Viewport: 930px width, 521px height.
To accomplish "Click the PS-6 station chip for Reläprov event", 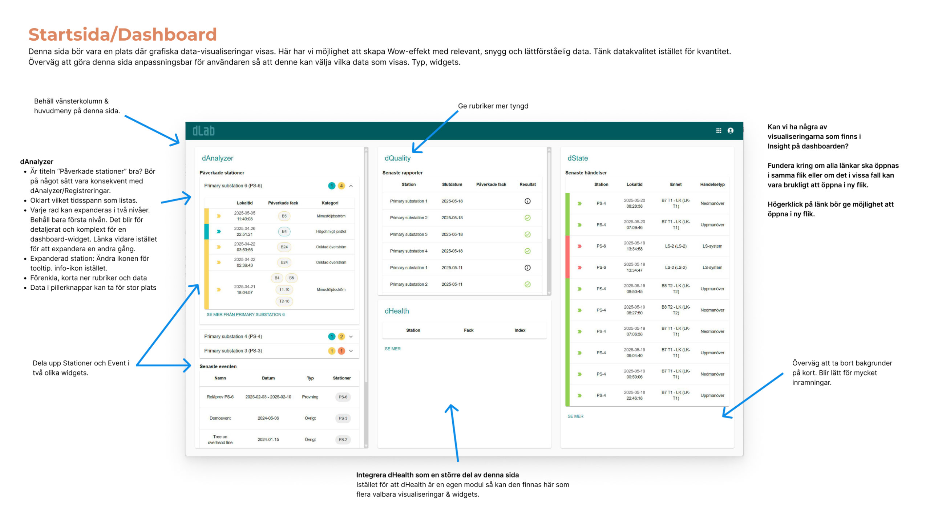I will pos(343,397).
